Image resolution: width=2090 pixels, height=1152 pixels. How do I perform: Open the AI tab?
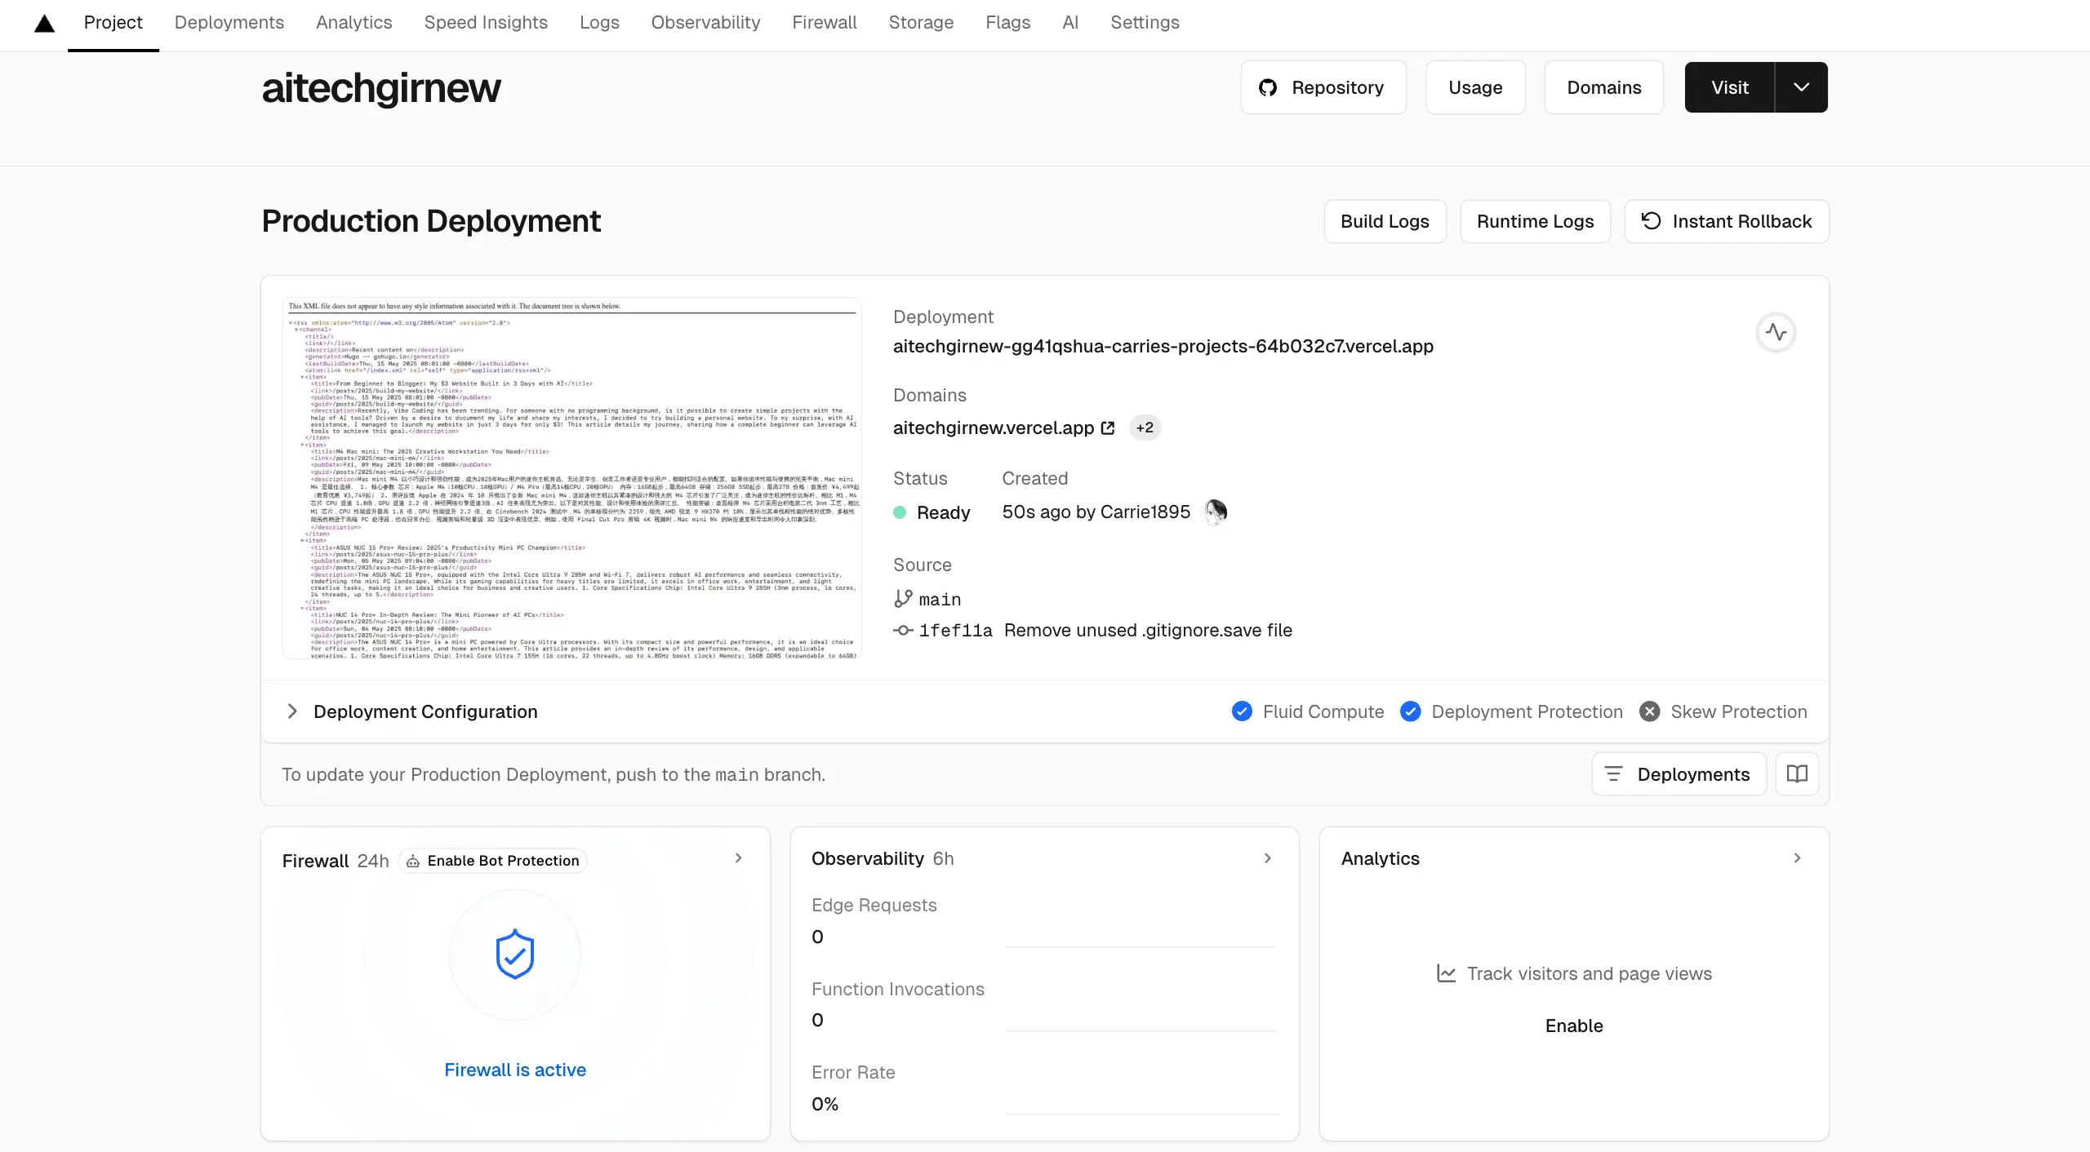(x=1070, y=23)
